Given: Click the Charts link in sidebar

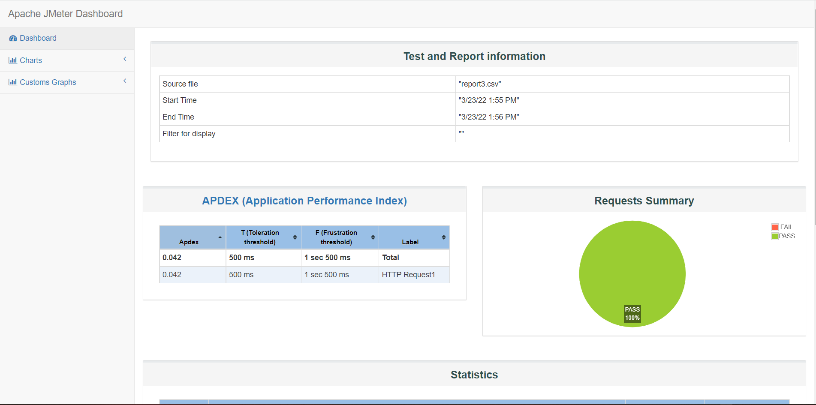Looking at the screenshot, I should click(x=30, y=60).
